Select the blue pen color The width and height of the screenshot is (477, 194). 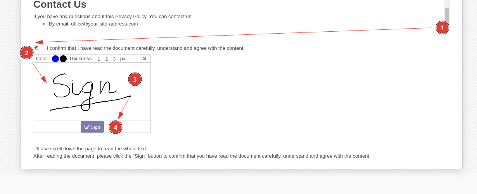click(55, 59)
